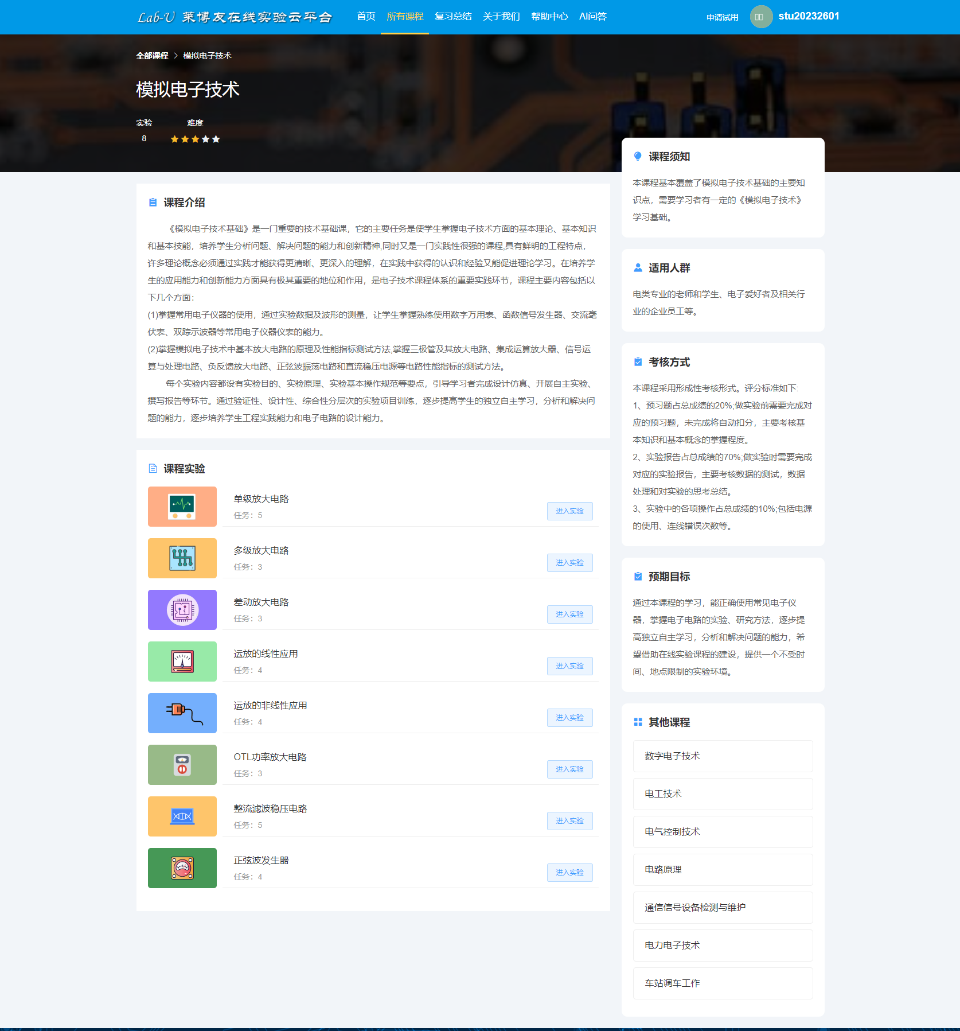The image size is (960, 1031).
Task: Open the 复习总结 navigation item
Action: [453, 17]
